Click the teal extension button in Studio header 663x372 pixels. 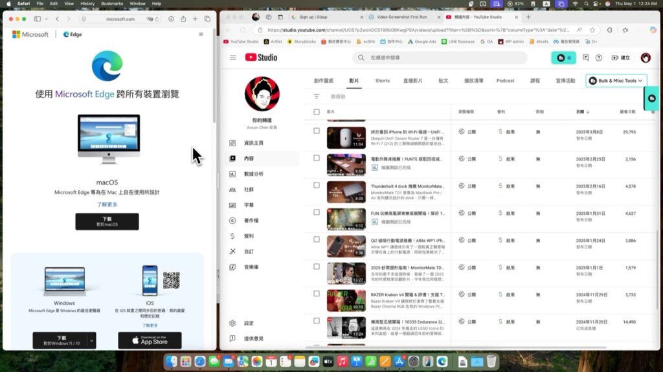pyautogui.click(x=564, y=58)
